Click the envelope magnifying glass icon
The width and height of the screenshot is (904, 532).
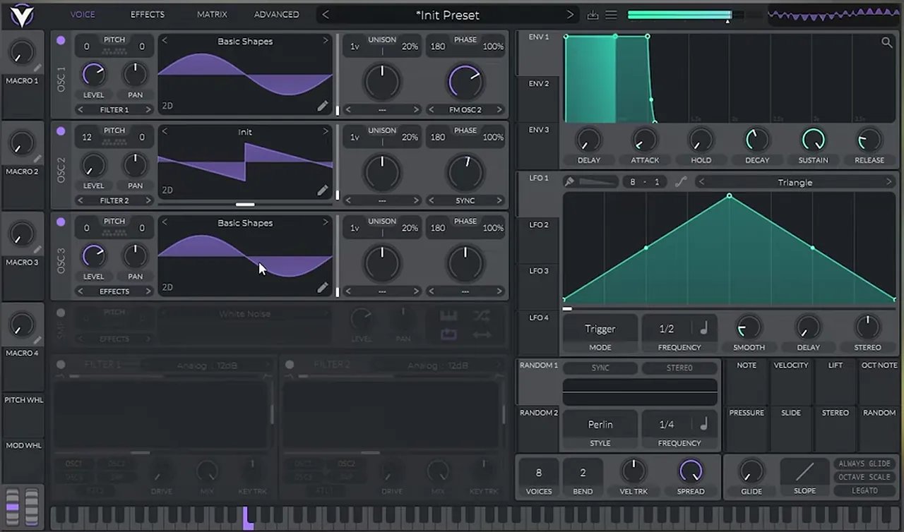coord(887,42)
